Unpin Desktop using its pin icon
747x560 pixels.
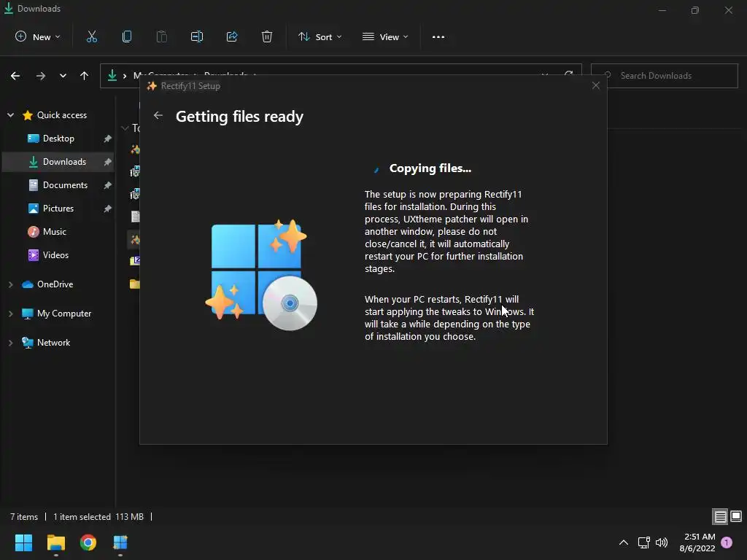(x=108, y=139)
